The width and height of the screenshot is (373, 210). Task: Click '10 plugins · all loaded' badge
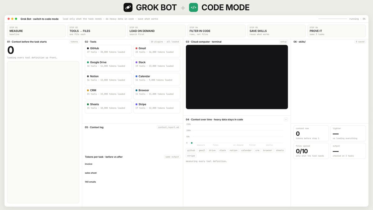click(165, 41)
